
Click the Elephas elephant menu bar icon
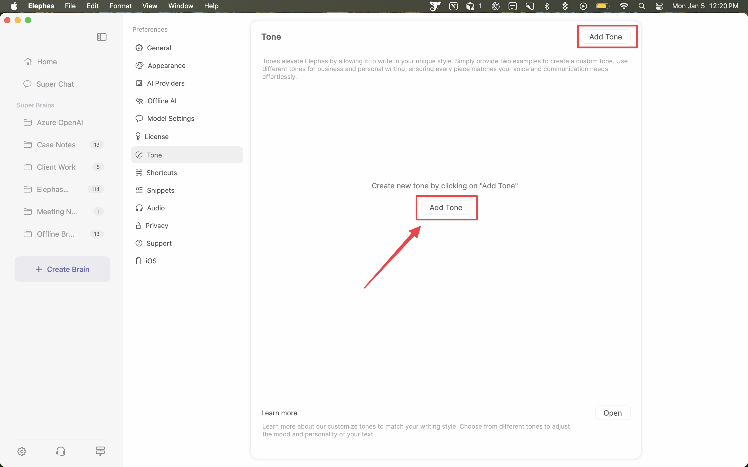(435, 6)
